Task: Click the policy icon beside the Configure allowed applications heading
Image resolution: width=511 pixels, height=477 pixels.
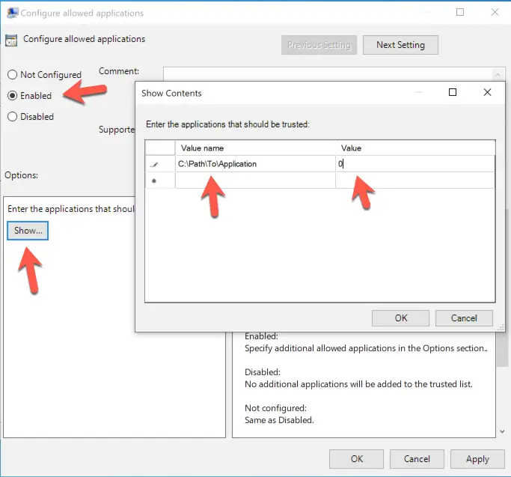Action: 11,40
